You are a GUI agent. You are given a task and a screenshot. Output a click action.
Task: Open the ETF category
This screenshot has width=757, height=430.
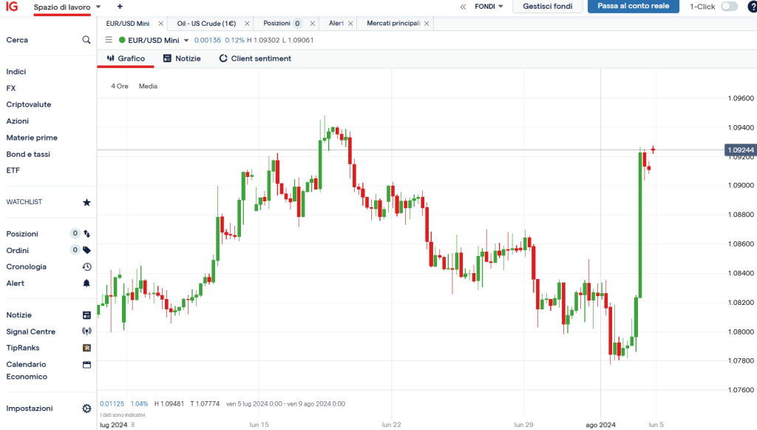tap(13, 170)
